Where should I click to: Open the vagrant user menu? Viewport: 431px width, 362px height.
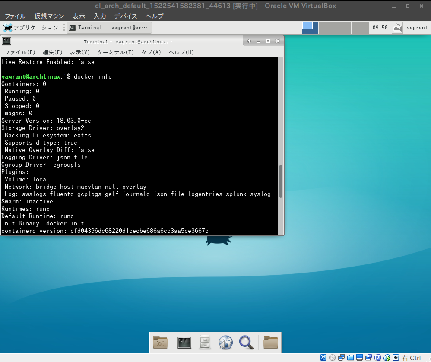417,28
